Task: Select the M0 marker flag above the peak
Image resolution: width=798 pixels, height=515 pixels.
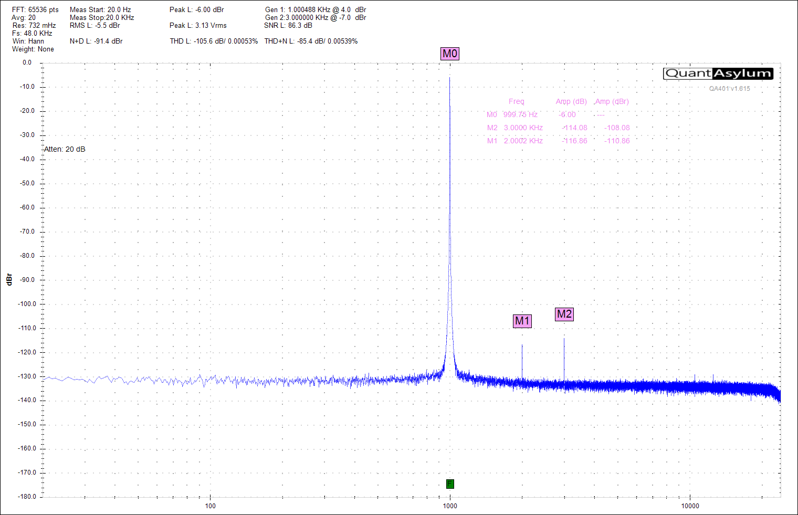Action: (x=450, y=54)
